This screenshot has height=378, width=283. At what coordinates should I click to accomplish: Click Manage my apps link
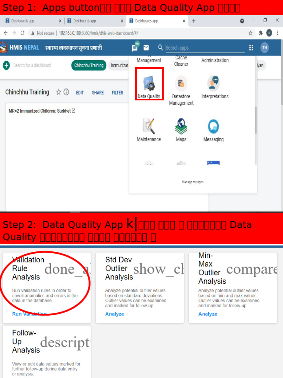[x=192, y=182]
